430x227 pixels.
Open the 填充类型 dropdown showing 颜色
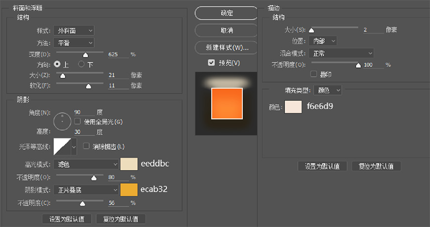click(x=328, y=90)
